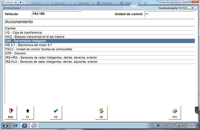Click the DAS en Español title icon

(x=4, y=8)
